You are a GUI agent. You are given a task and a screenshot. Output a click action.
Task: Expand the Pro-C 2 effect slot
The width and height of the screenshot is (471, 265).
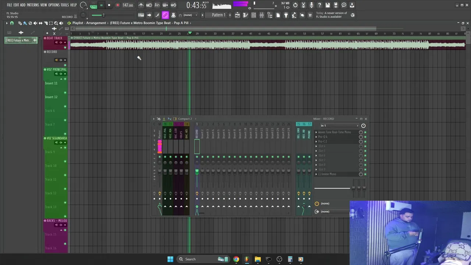coord(316,142)
